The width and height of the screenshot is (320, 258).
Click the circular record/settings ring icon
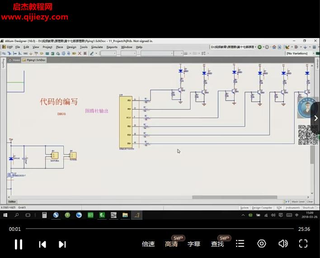tap(262, 244)
